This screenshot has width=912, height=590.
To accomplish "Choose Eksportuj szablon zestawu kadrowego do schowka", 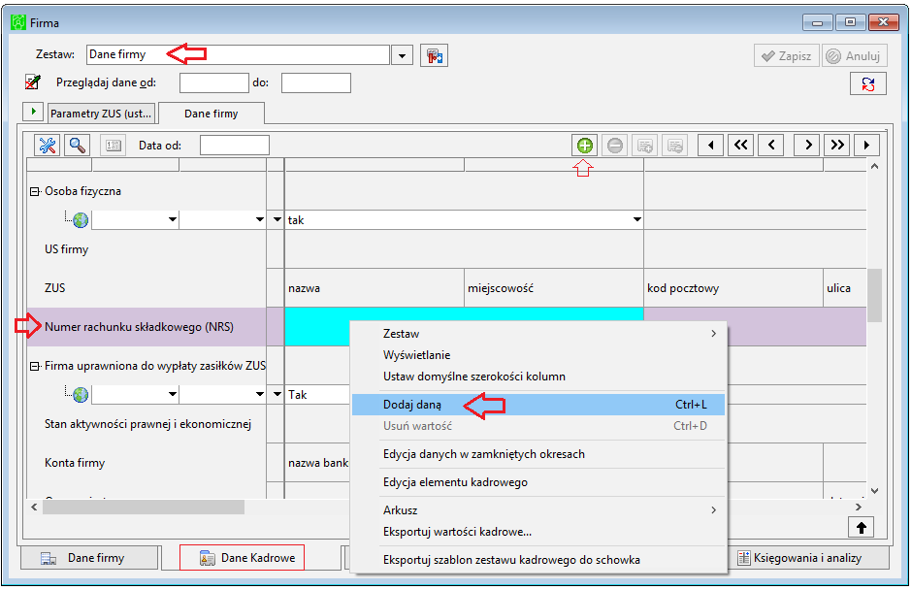I will click(538, 560).
